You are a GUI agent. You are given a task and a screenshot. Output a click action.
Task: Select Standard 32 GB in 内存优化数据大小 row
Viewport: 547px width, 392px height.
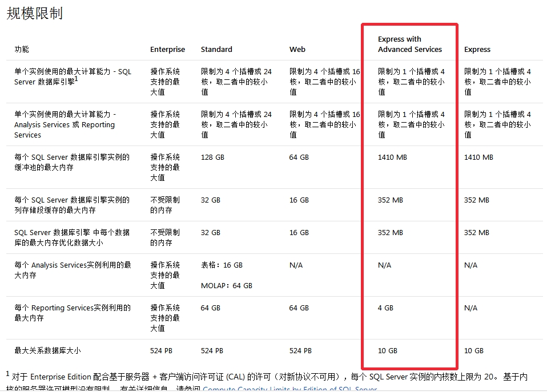(x=210, y=233)
